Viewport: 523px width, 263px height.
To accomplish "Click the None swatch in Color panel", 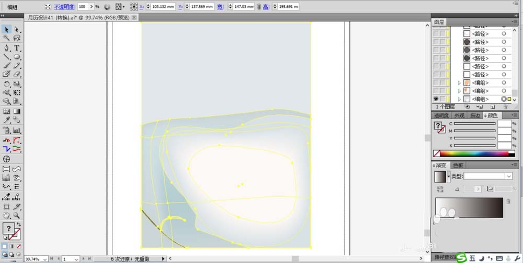I will coord(436,153).
